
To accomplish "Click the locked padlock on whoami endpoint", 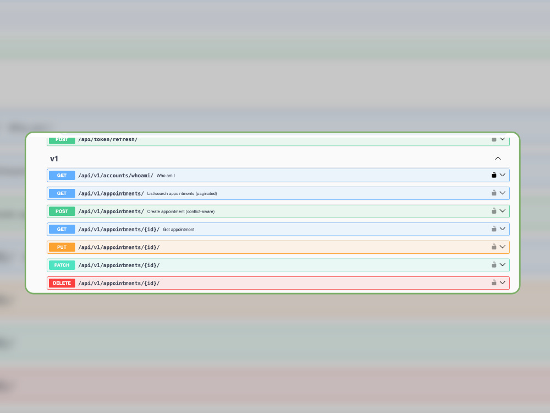I will 494,175.
